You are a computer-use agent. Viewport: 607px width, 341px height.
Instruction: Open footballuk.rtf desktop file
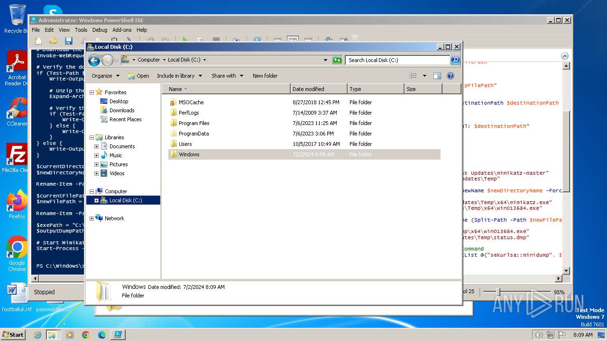tap(17, 298)
